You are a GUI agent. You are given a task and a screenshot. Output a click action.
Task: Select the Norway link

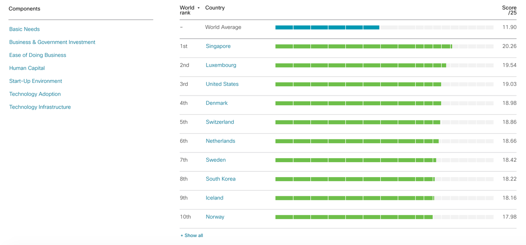215,217
